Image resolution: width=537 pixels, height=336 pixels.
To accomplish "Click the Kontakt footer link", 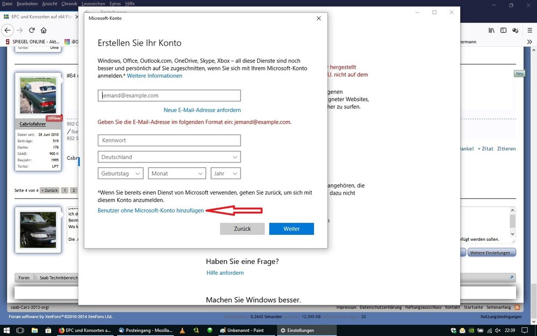I will click(452, 307).
